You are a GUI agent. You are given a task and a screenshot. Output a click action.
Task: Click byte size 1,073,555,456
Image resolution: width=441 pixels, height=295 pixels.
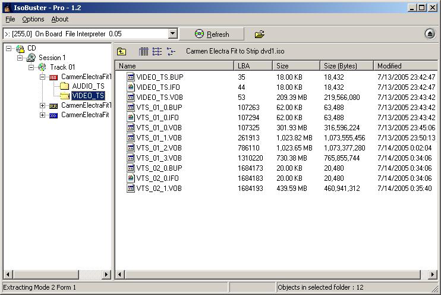(x=345, y=138)
